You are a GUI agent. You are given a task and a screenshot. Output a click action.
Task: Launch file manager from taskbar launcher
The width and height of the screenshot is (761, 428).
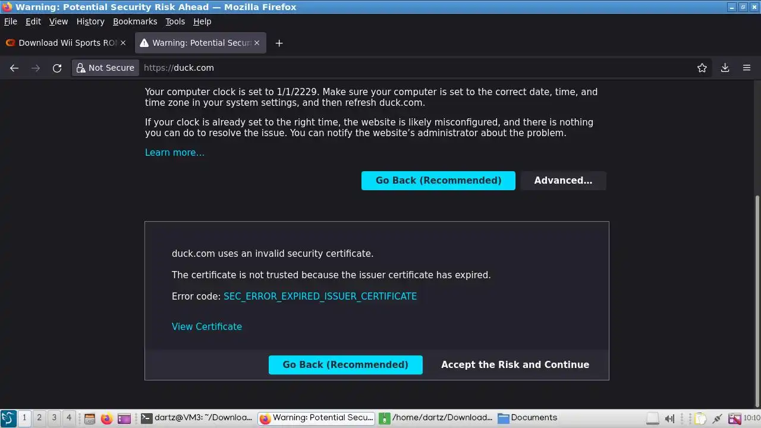point(89,418)
